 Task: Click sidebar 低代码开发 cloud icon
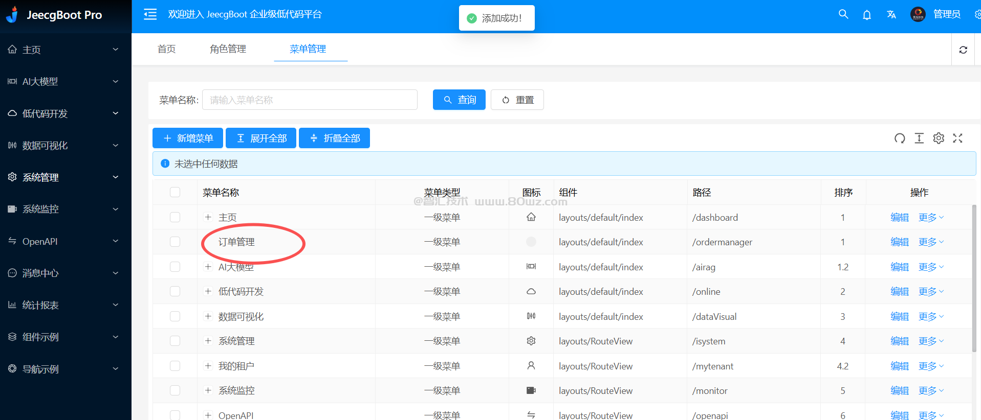tap(12, 113)
